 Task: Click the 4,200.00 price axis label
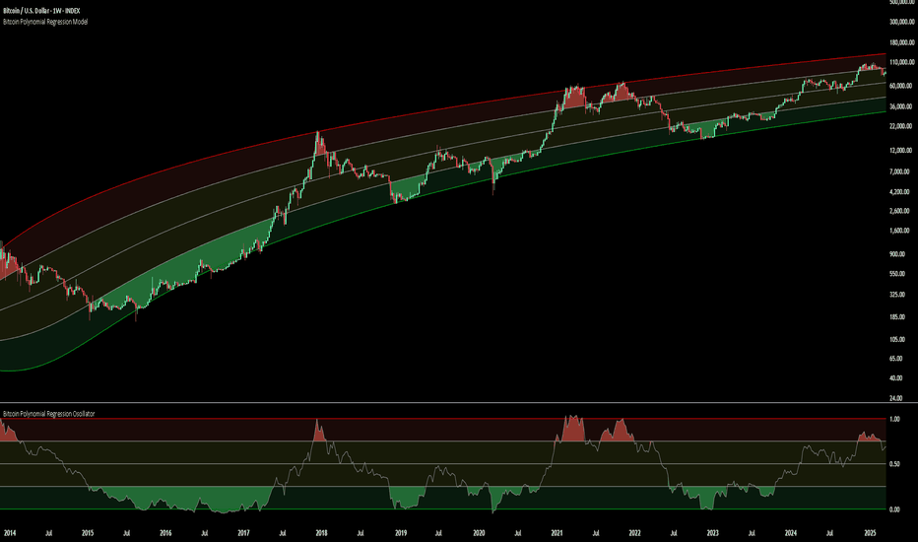click(901, 191)
